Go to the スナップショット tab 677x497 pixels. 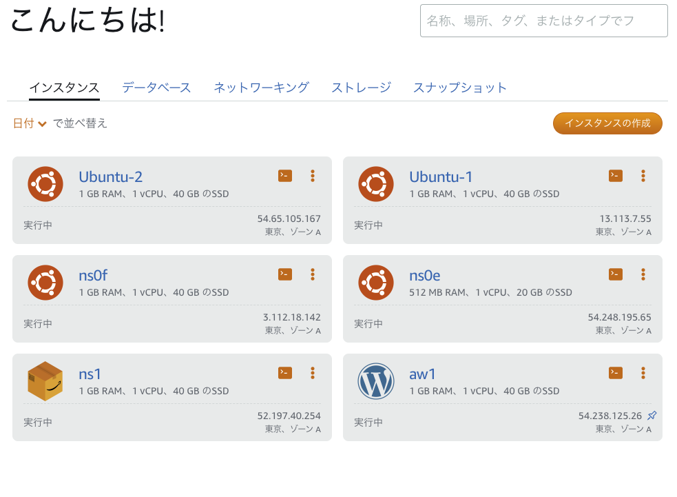[459, 88]
